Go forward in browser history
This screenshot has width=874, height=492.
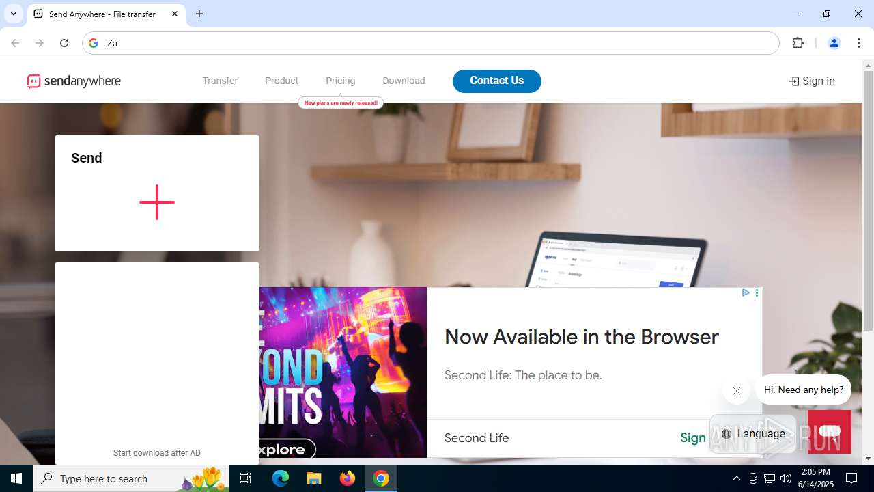[x=40, y=43]
